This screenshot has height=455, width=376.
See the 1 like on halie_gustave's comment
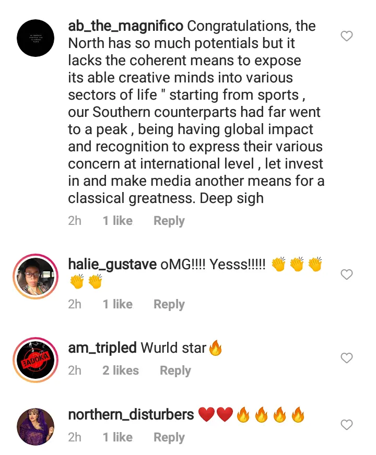[x=118, y=304]
